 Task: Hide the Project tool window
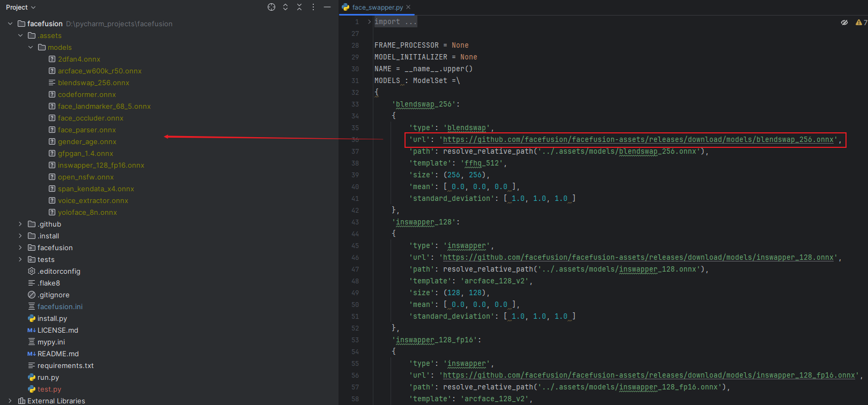tap(327, 7)
